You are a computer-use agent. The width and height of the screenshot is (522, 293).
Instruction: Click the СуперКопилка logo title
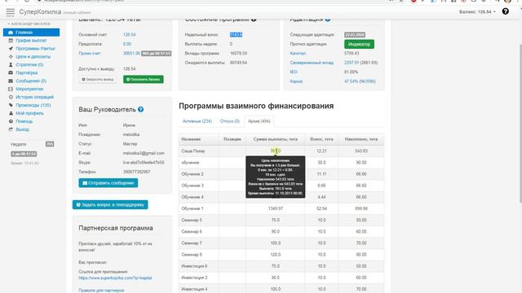[x=40, y=12]
